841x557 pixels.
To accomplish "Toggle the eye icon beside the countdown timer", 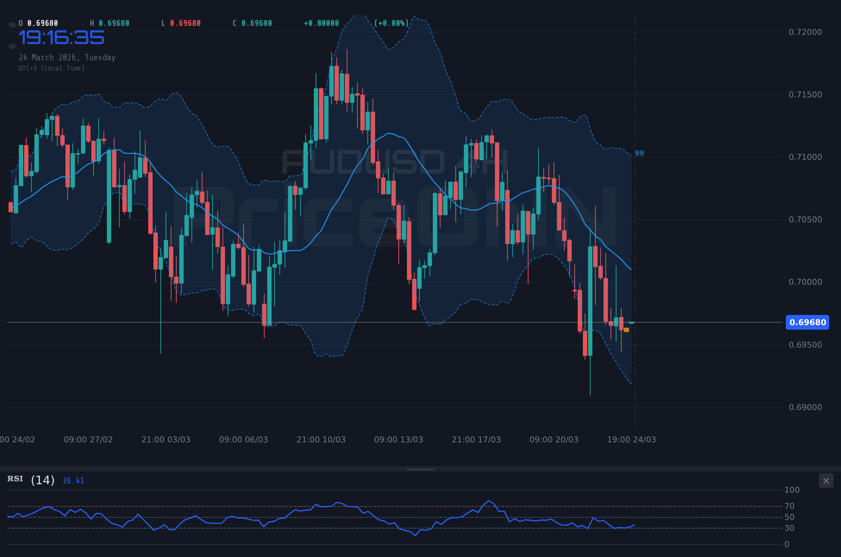I will [x=12, y=46].
